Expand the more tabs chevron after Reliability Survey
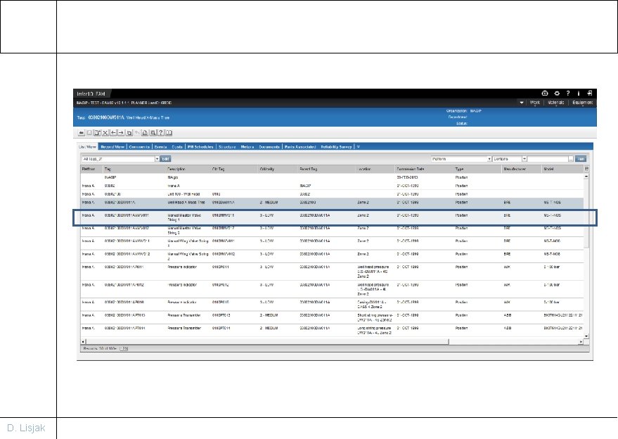 point(359,147)
